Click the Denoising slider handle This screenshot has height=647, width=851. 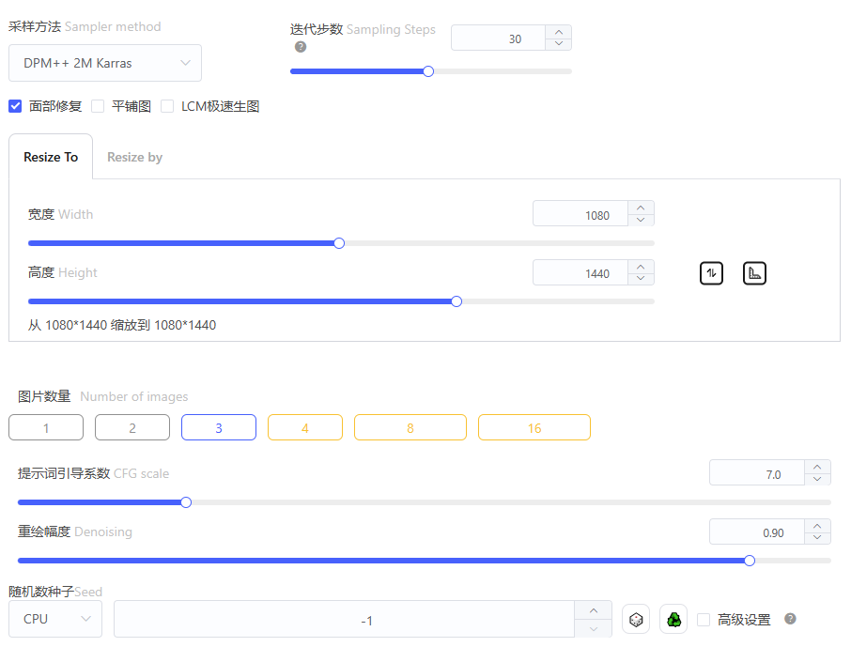click(750, 561)
